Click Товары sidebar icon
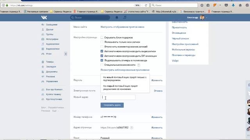Screen dimensions: 250x140 coord(43,62)
